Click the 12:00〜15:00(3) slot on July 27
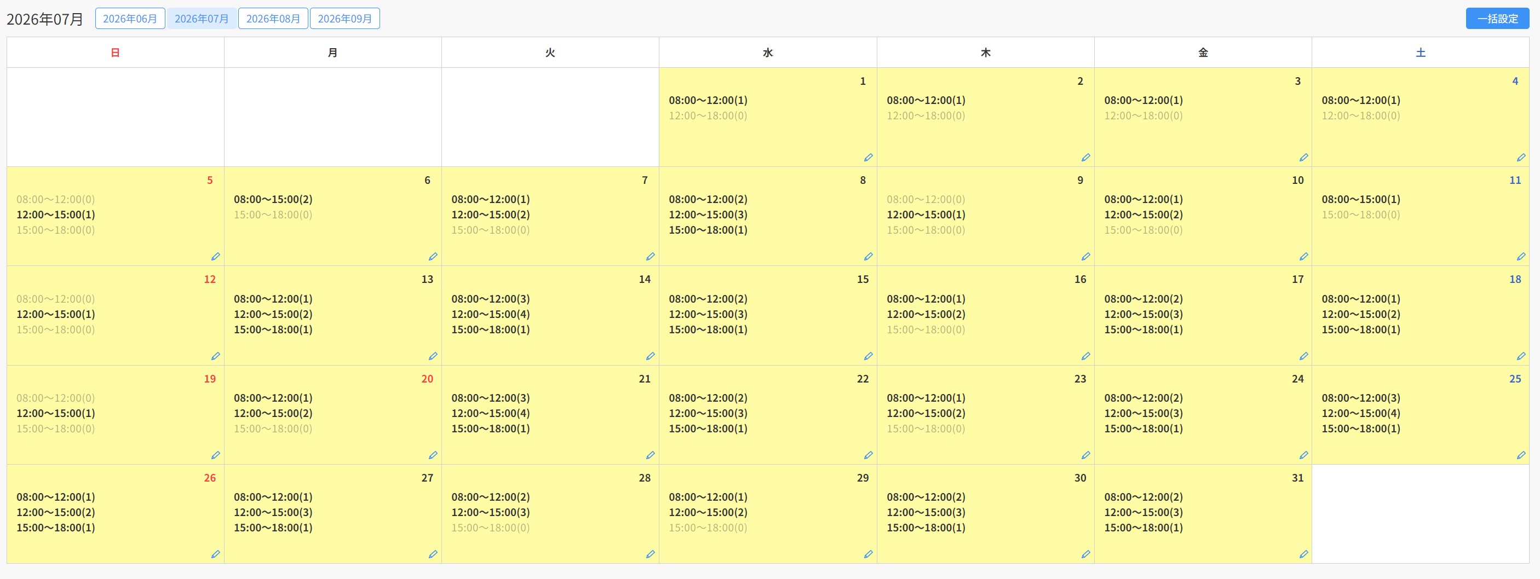The width and height of the screenshot is (1540, 579). (273, 513)
